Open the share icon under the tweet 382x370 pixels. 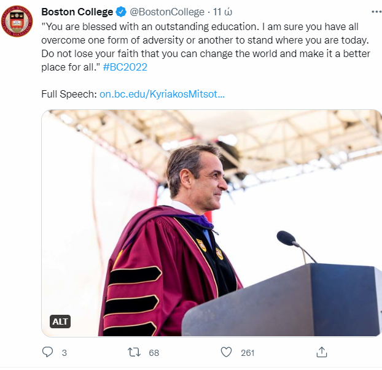(x=321, y=352)
